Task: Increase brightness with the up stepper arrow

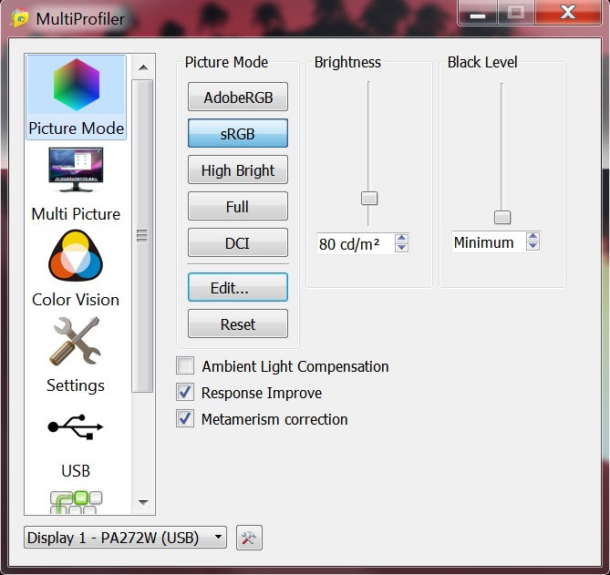Action: tap(401, 239)
